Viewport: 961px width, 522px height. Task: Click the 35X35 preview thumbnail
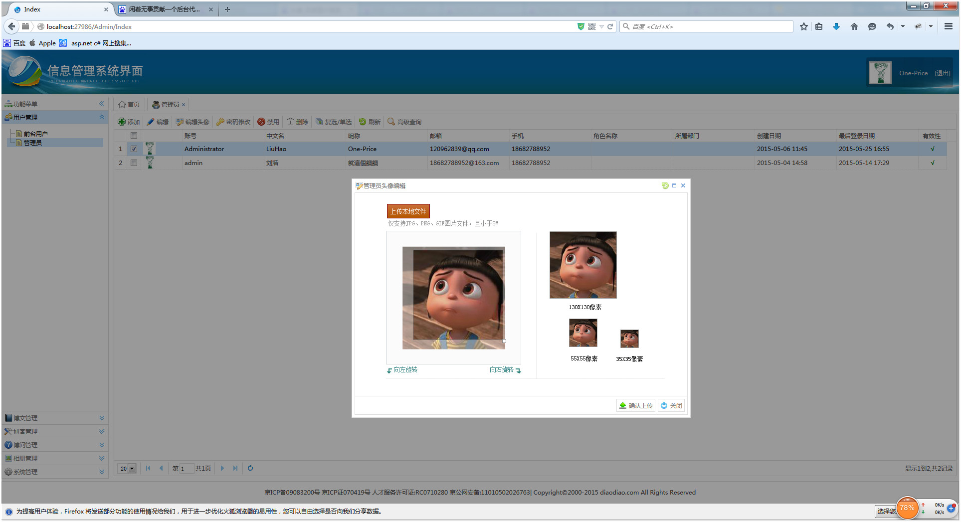point(629,339)
